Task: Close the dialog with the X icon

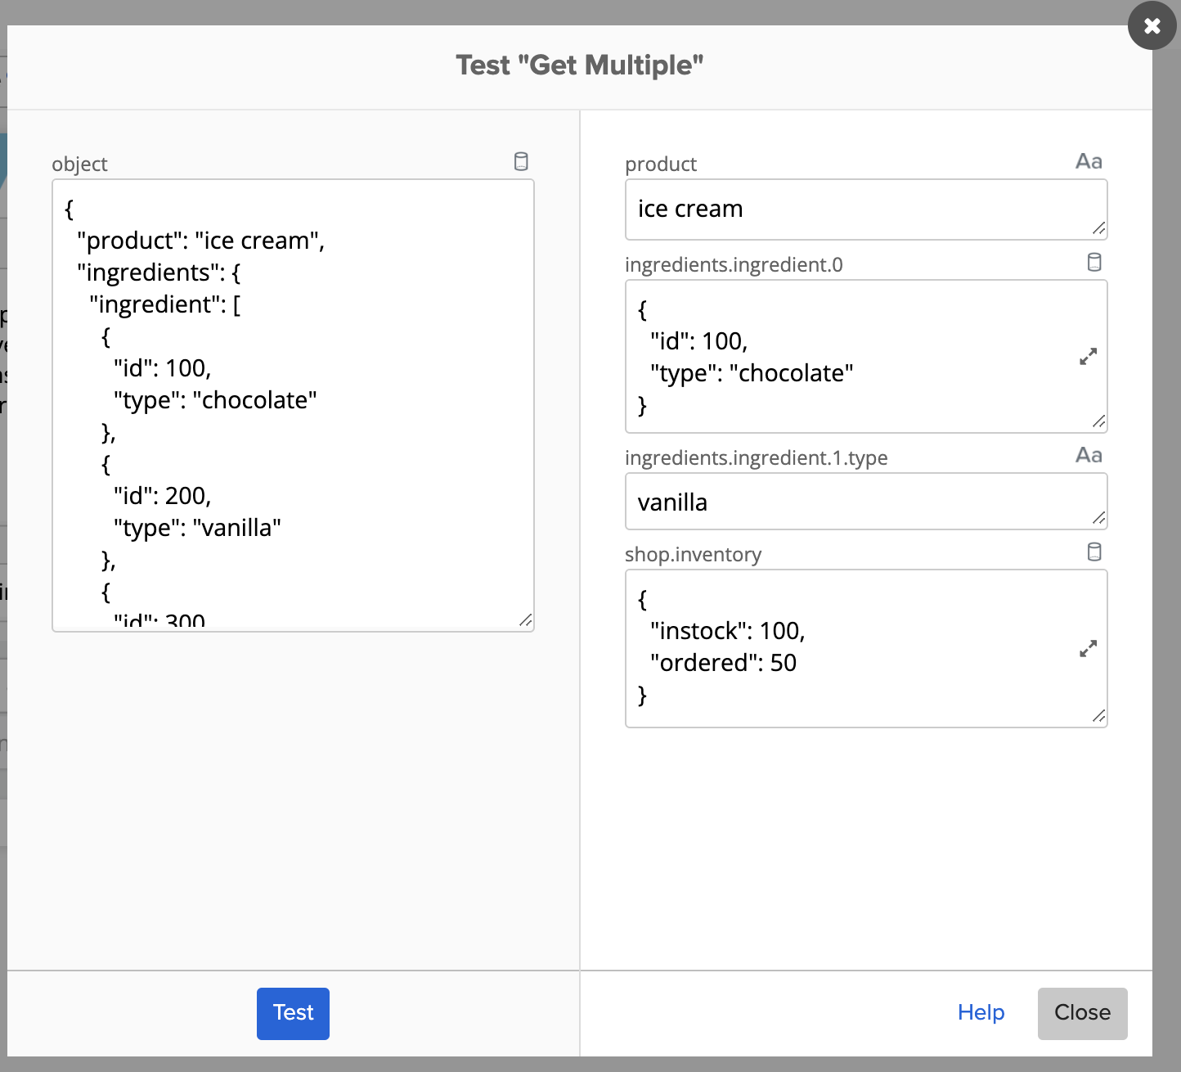Action: (1152, 25)
